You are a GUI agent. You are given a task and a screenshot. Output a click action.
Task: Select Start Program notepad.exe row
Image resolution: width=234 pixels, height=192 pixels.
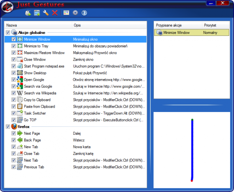(x=75, y=66)
